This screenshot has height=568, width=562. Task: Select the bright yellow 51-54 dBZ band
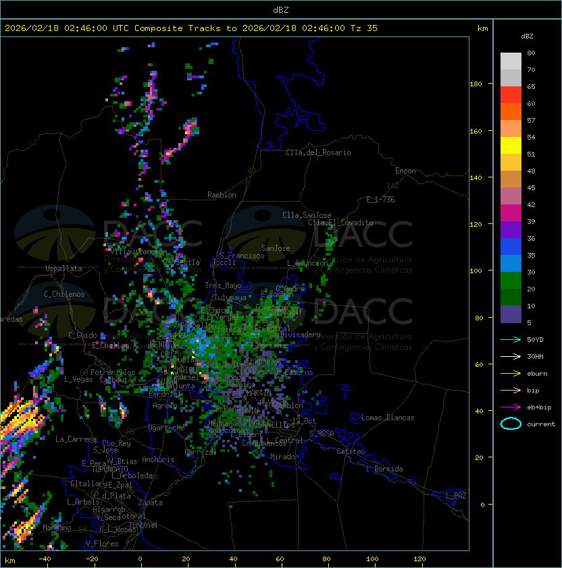[x=511, y=146]
